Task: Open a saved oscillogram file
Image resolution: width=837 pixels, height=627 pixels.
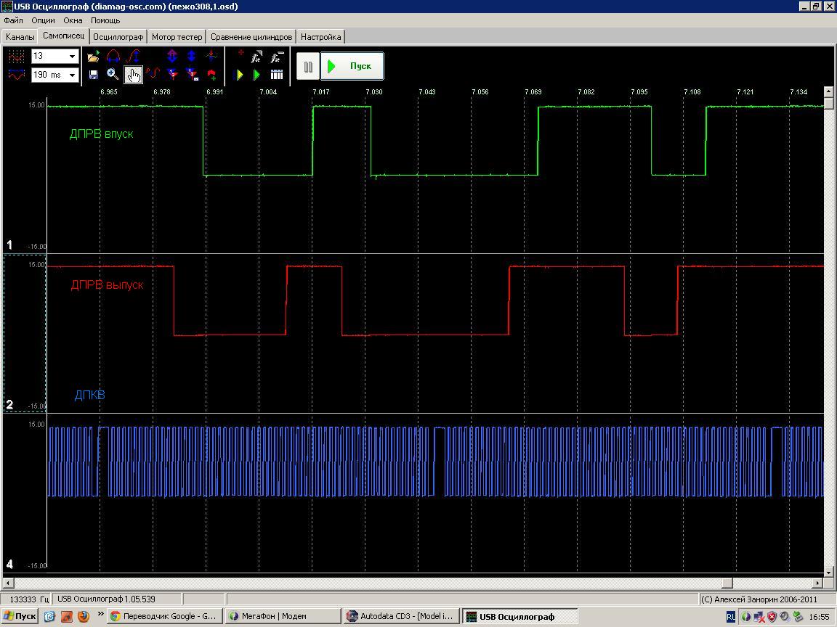Action: pyautogui.click(x=94, y=57)
